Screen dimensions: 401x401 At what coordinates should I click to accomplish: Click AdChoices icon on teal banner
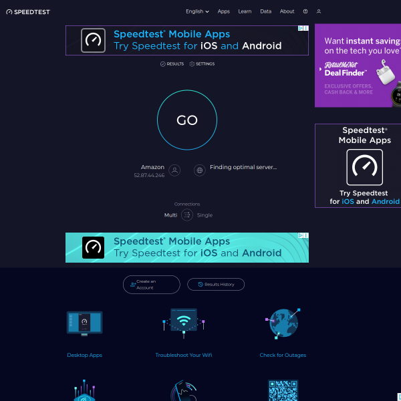[x=301, y=235]
